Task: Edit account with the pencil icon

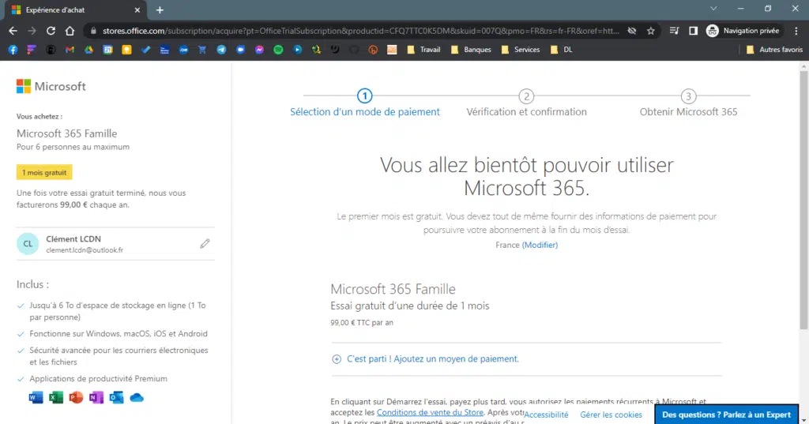Action: [205, 243]
